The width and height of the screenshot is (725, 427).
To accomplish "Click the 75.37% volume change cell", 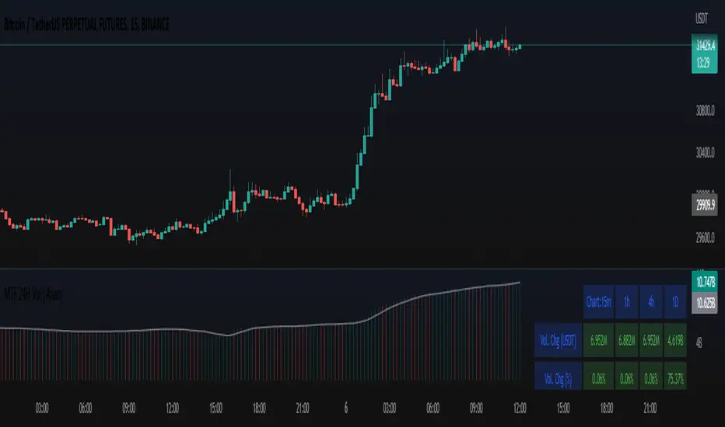I will pyautogui.click(x=674, y=376).
